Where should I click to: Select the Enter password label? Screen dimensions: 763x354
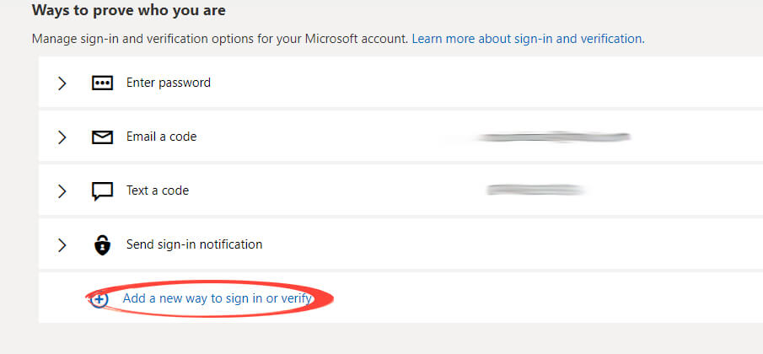(169, 83)
